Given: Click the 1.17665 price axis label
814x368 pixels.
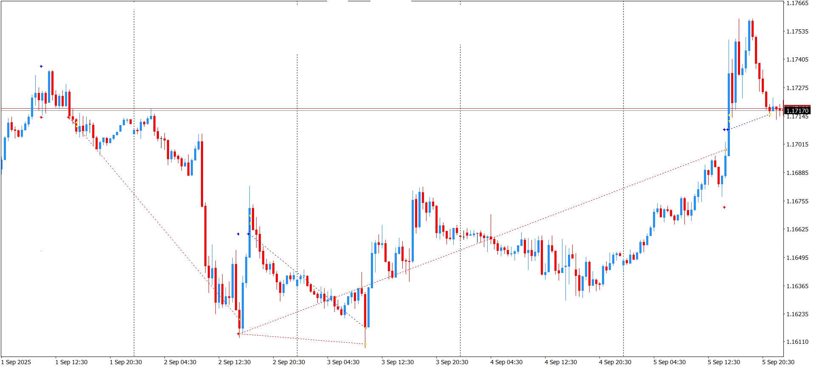Looking at the screenshot, I should pyautogui.click(x=797, y=3).
